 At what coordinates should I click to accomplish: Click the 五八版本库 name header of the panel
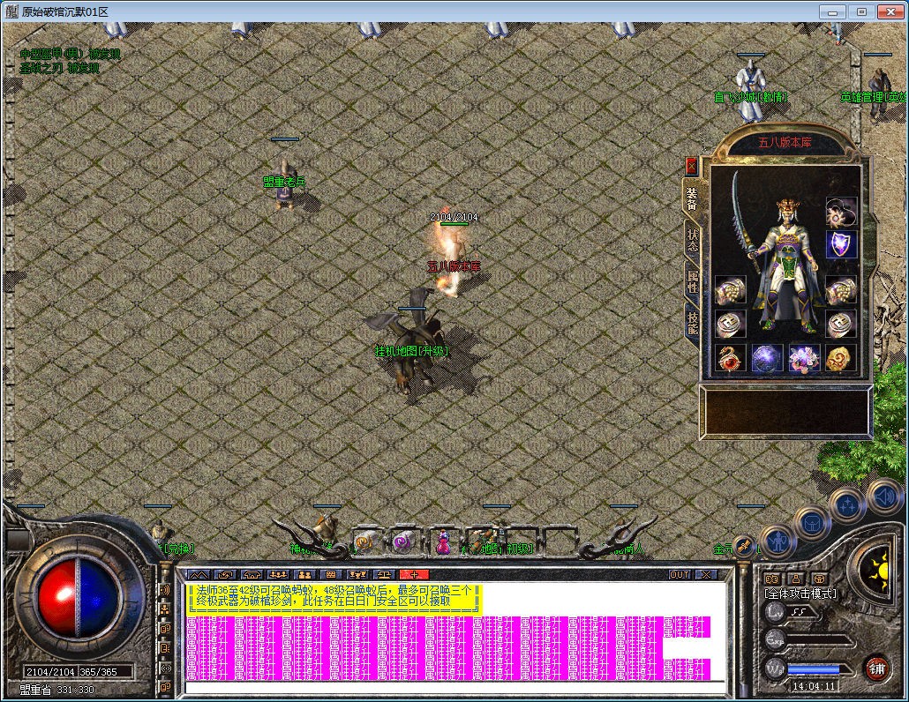coord(785,143)
